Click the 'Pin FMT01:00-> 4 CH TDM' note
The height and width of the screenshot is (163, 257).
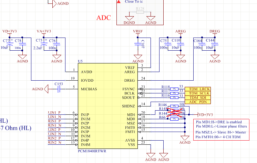(218, 137)
